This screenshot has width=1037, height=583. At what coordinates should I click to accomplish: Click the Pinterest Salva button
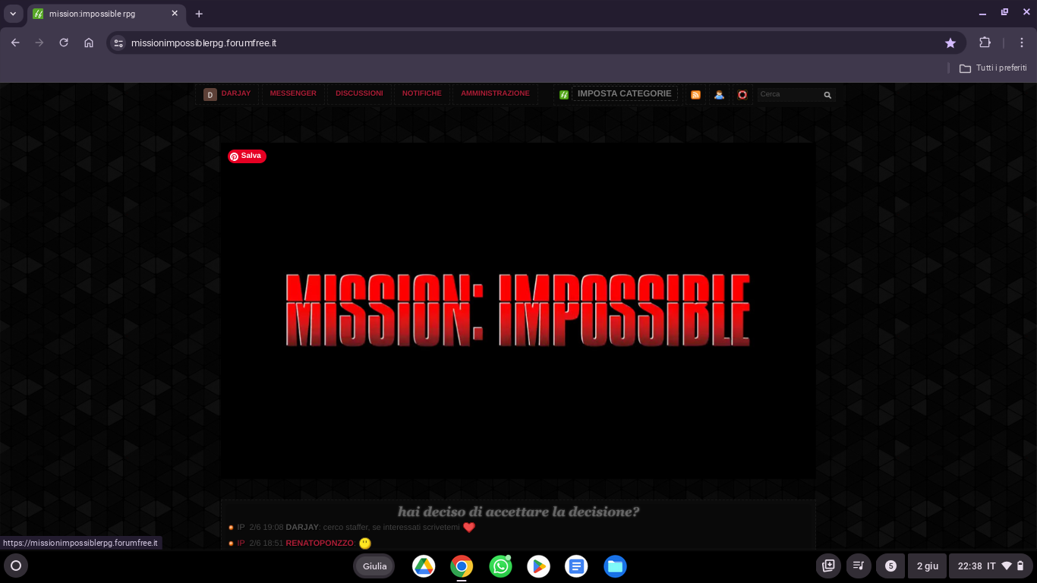point(247,156)
